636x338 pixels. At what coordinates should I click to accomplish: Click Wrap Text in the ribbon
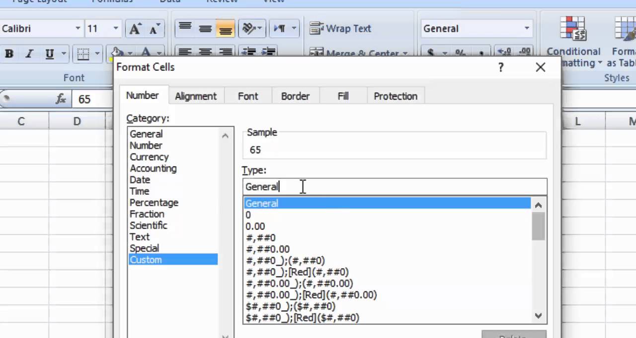tap(340, 29)
